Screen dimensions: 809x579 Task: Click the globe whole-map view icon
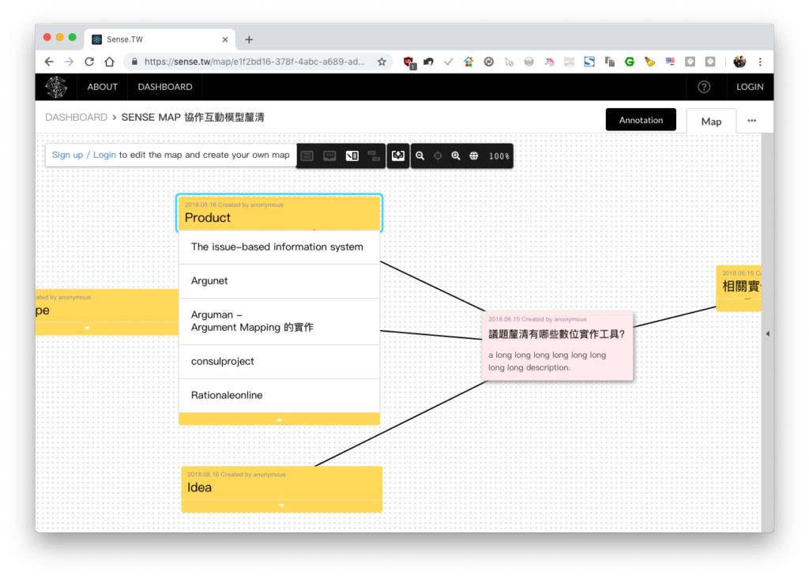coord(474,156)
